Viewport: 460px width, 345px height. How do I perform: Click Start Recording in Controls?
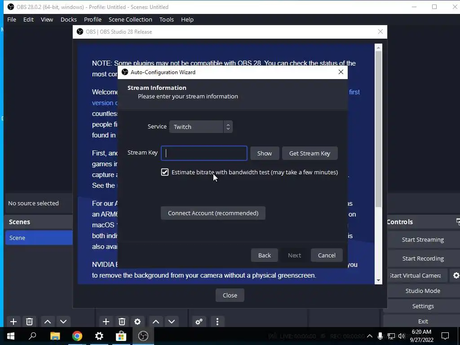point(423,258)
